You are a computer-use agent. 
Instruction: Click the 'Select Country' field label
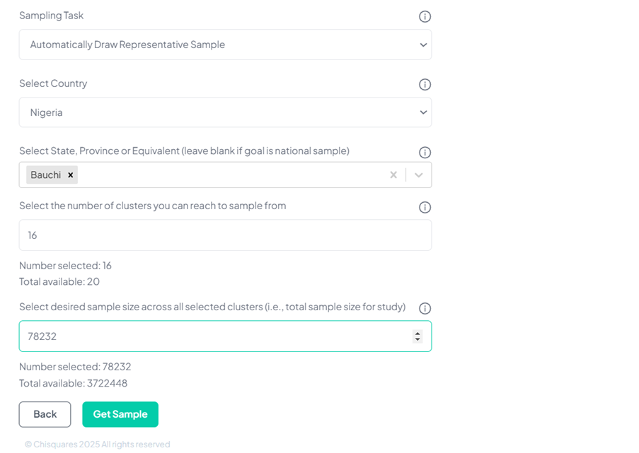[53, 83]
